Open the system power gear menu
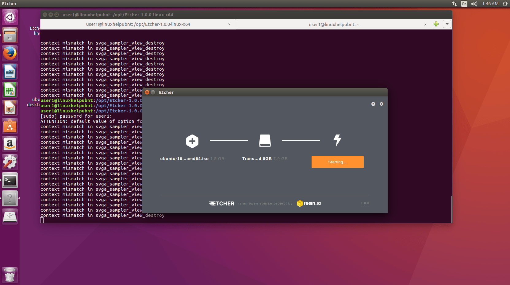510x285 pixels. [x=505, y=4]
